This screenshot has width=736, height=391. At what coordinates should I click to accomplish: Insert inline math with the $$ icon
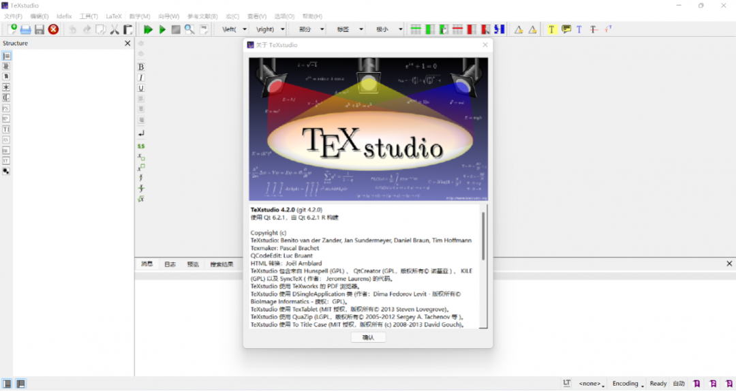point(141,146)
